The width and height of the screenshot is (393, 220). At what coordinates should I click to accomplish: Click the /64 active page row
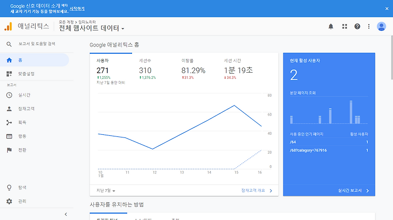pos(329,142)
